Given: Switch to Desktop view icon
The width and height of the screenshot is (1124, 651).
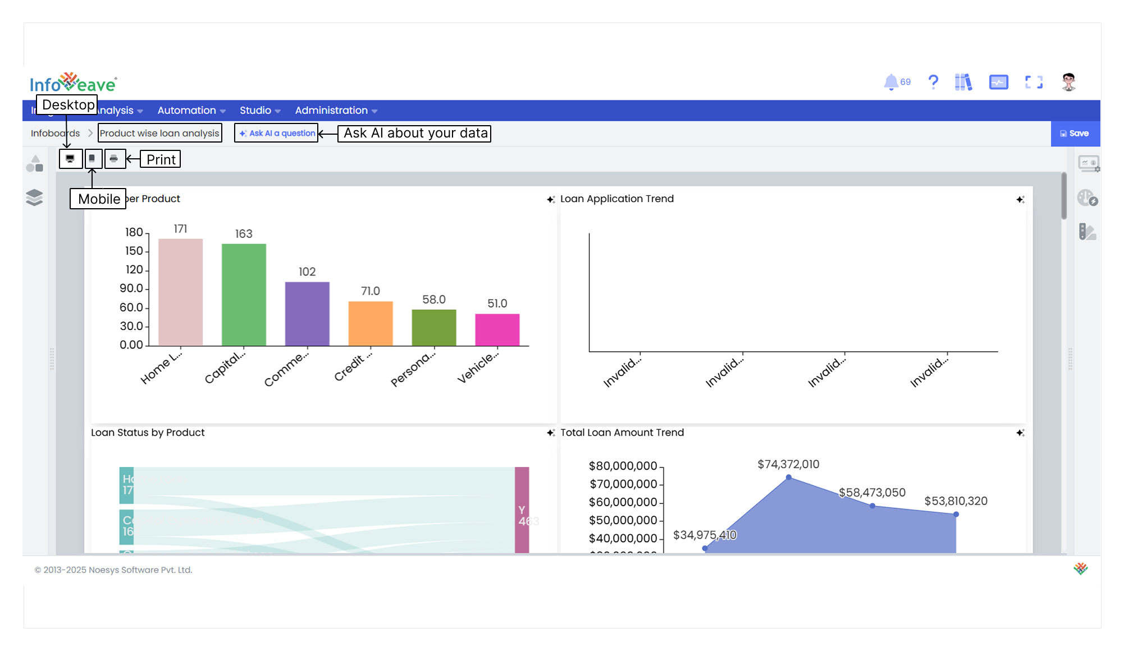Looking at the screenshot, I should coord(70,159).
